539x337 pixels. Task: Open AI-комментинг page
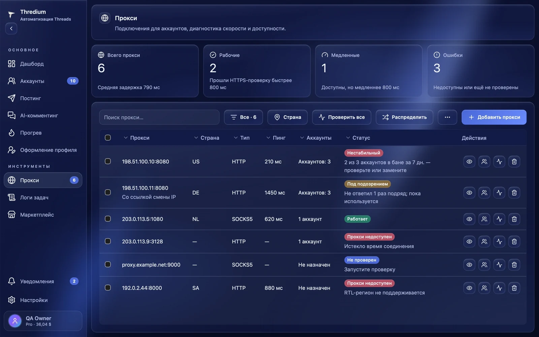pyautogui.click(x=43, y=116)
